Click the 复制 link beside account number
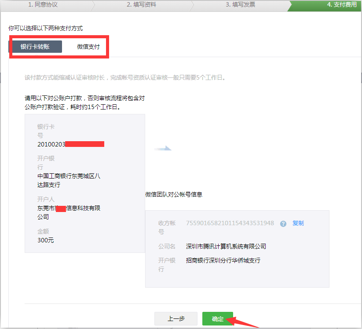 coord(298,223)
